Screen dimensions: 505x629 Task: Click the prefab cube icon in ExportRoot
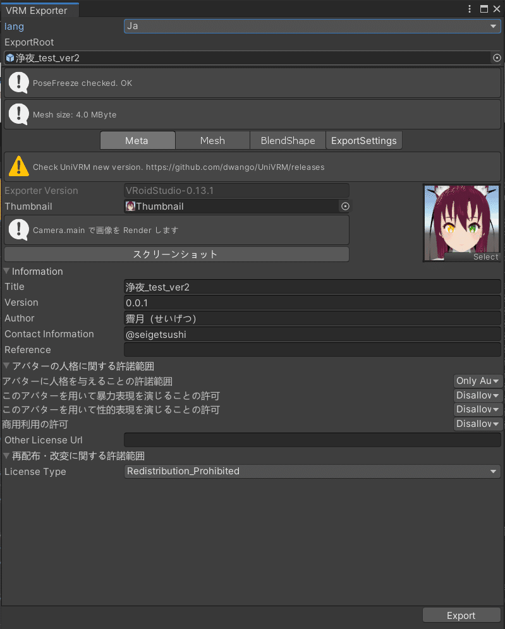coord(10,58)
